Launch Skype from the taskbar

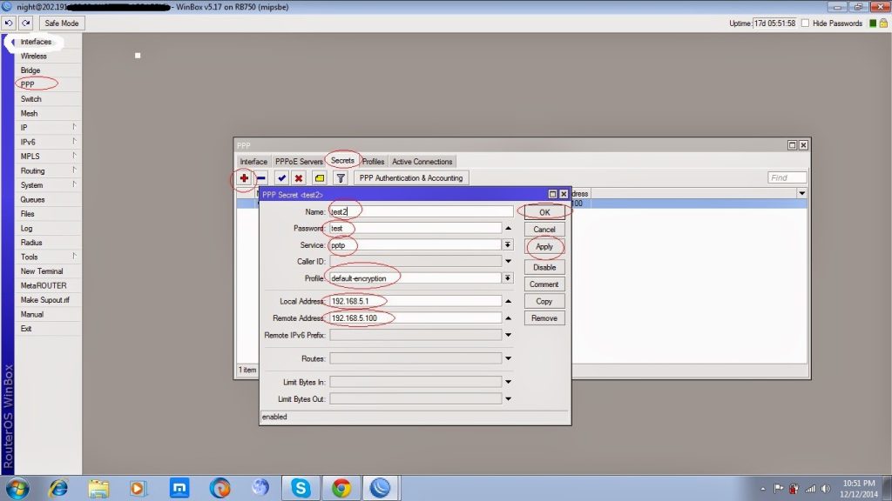click(301, 487)
